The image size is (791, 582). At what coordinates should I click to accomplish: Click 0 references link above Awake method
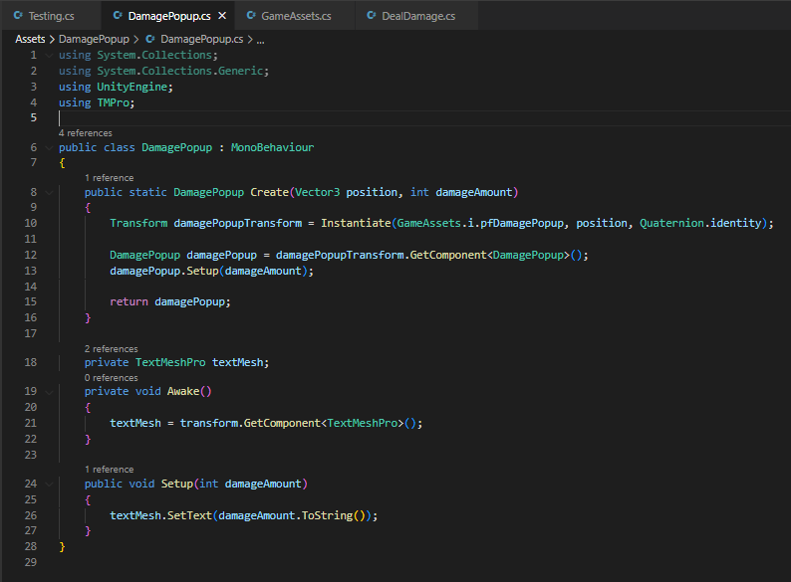tap(111, 378)
